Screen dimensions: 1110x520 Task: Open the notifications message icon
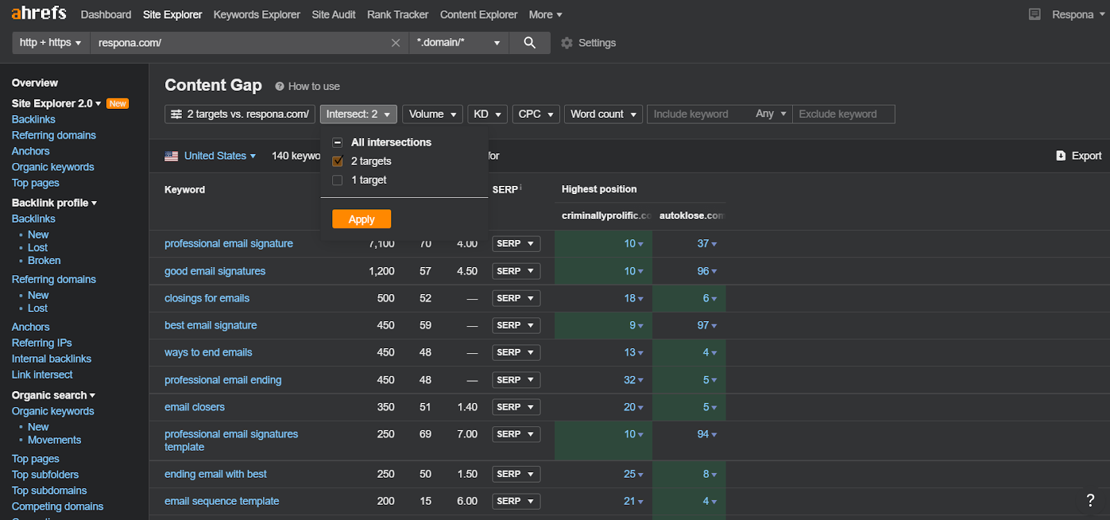(x=1034, y=14)
